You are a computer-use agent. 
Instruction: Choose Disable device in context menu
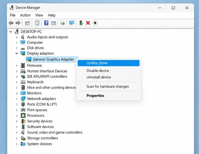click(108, 71)
